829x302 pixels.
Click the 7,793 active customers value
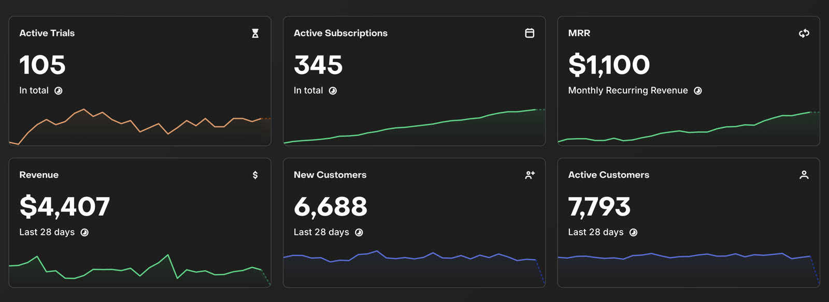(x=599, y=207)
